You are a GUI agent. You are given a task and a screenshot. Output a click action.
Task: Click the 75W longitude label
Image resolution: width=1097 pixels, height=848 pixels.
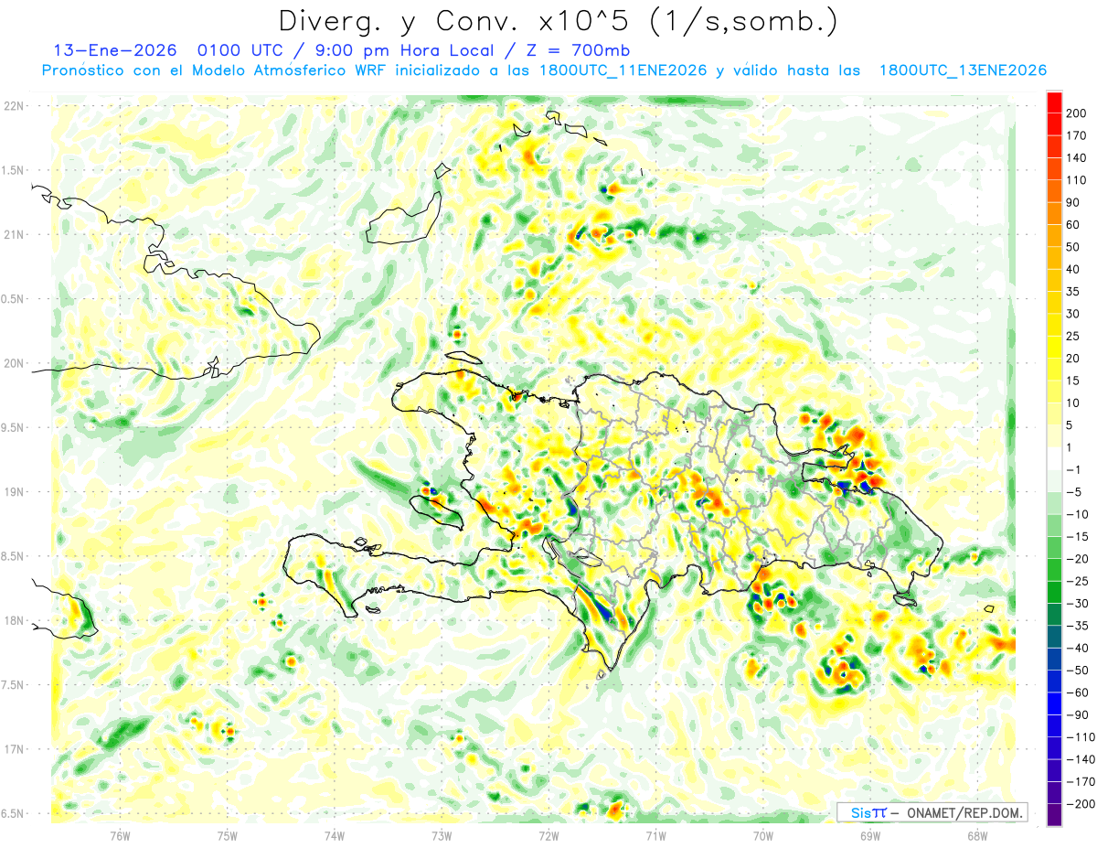pos(227,835)
